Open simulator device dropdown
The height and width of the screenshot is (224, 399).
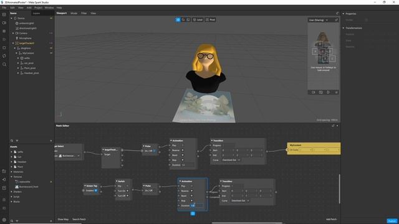coord(319,20)
